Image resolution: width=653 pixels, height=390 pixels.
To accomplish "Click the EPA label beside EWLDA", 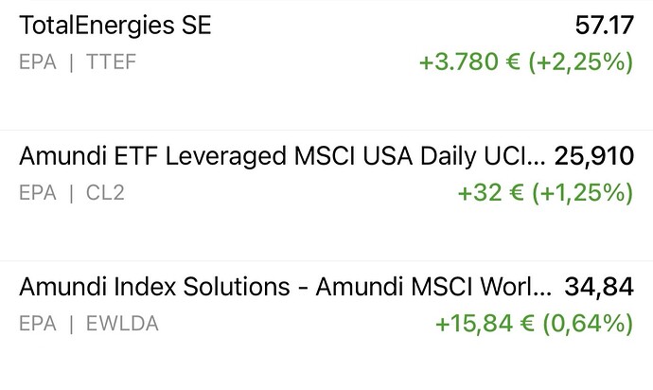I will [x=37, y=325].
